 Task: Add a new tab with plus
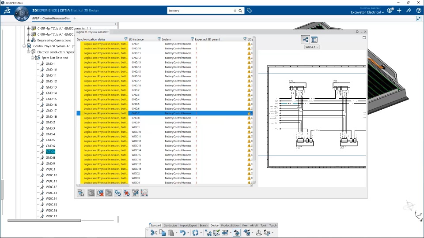pos(75,19)
